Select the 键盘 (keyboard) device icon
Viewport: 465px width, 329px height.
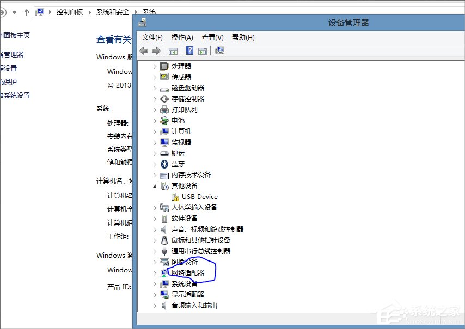[165, 153]
